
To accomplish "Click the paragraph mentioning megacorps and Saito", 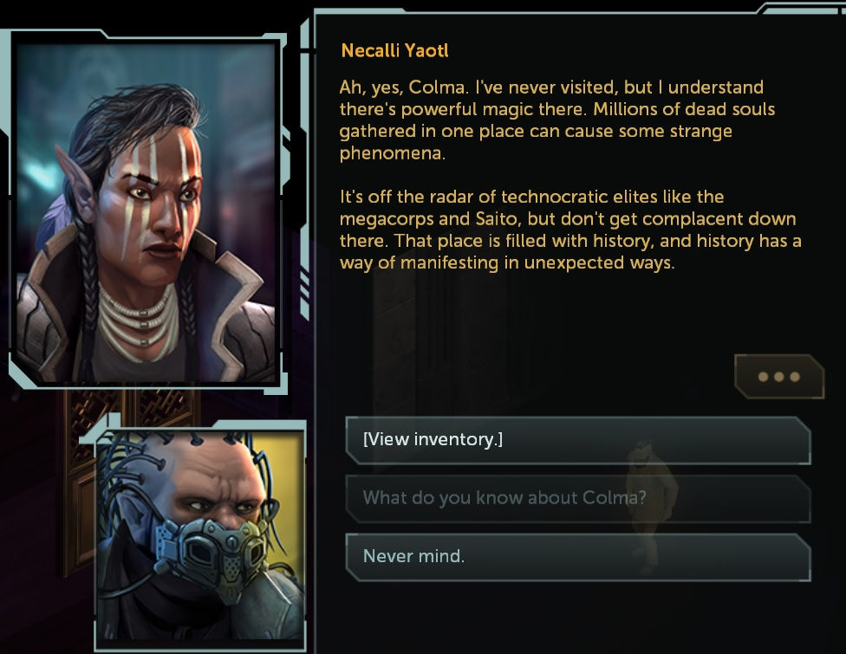I will point(569,230).
